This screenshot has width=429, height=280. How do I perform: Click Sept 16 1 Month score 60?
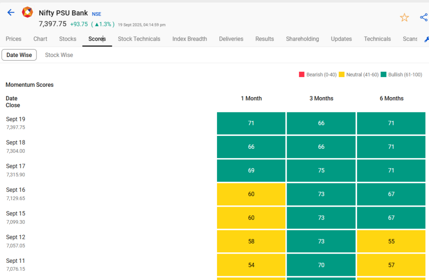point(251,194)
